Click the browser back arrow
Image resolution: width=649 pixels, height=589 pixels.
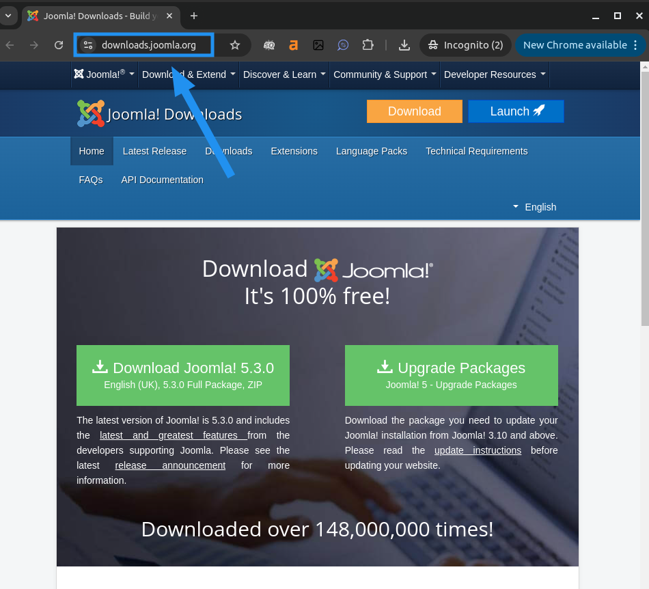[x=10, y=45]
